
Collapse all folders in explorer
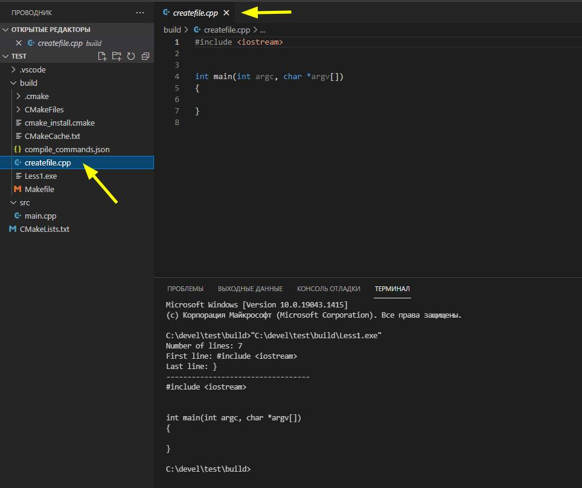click(x=145, y=56)
